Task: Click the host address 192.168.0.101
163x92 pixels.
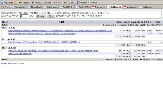Action: pos(9,48)
